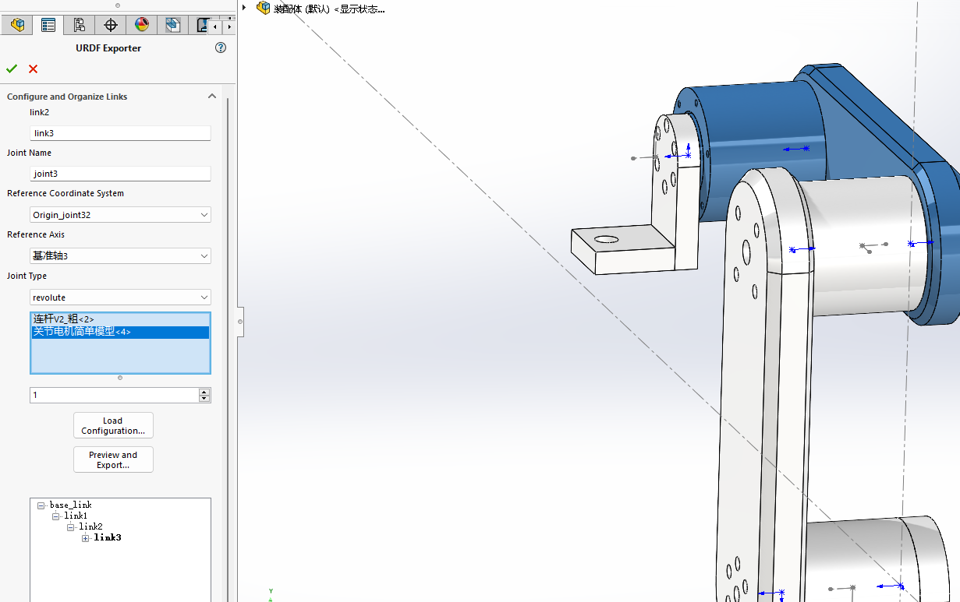Select link3 in link tree

click(107, 537)
